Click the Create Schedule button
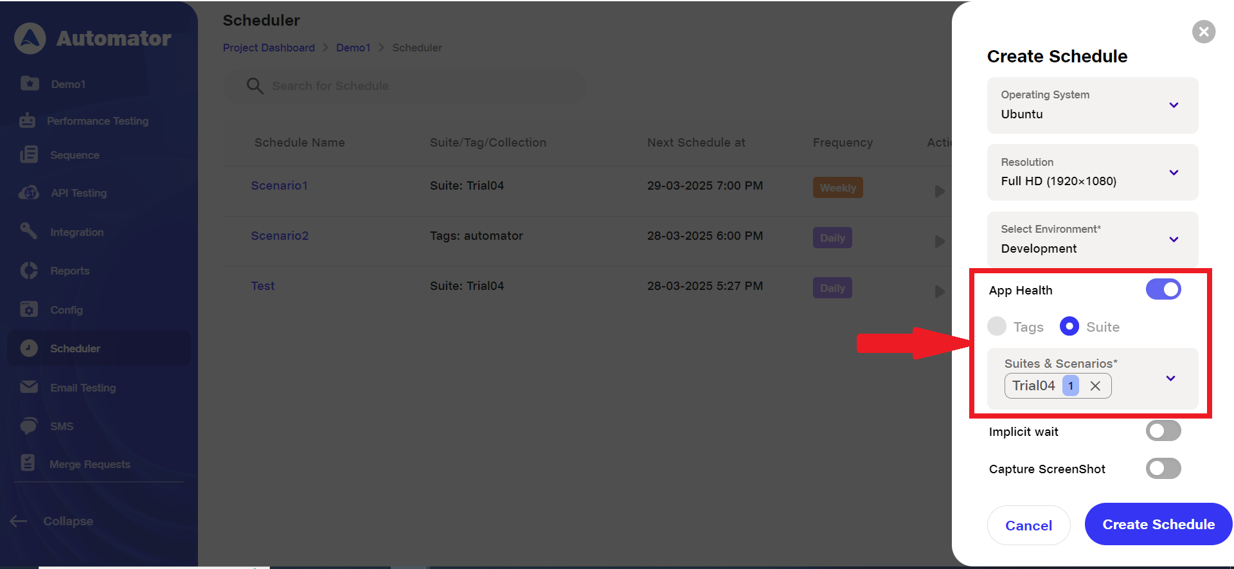This screenshot has width=1234, height=569. 1158,524
